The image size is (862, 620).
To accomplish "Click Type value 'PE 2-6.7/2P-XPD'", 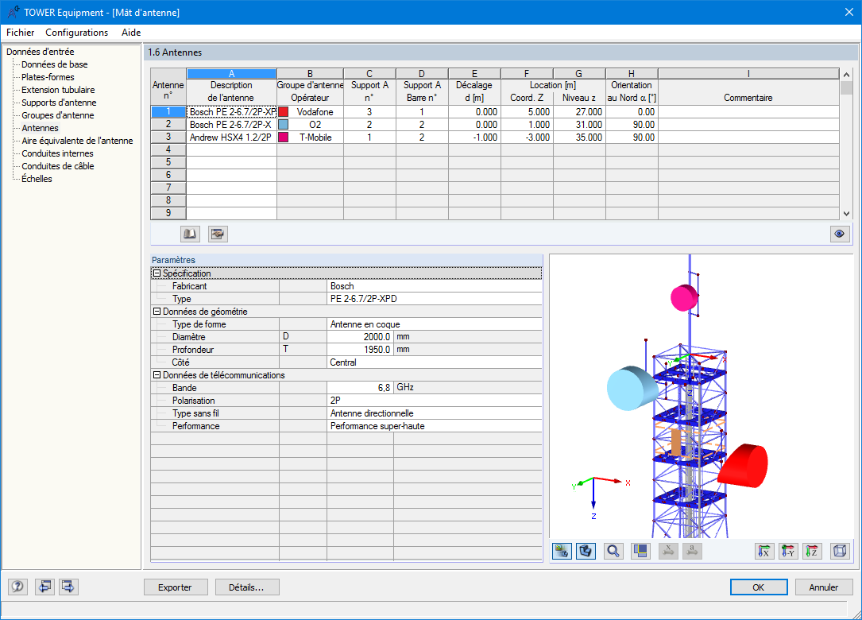I will click(435, 299).
